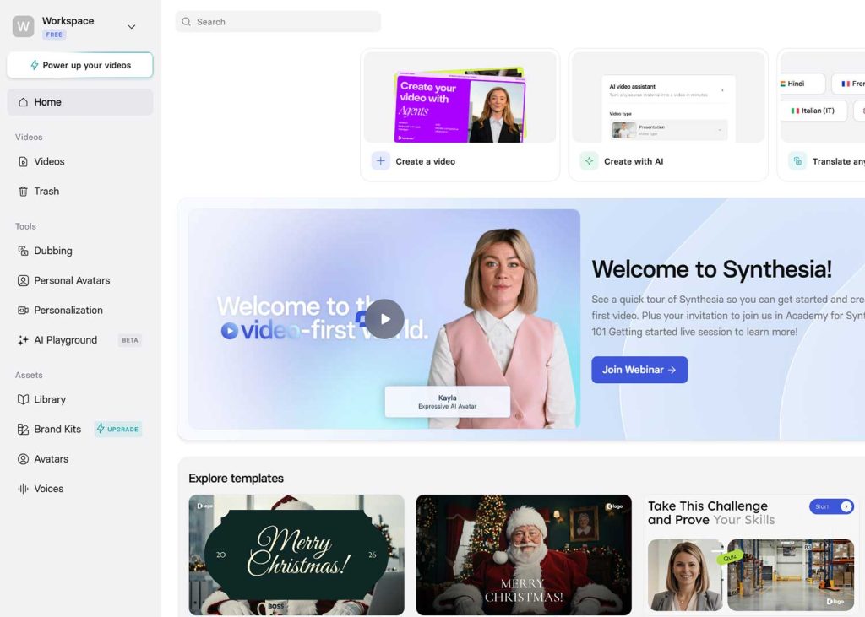Click the AI Playground sparkle icon
Image resolution: width=865 pixels, height=617 pixels.
click(23, 340)
